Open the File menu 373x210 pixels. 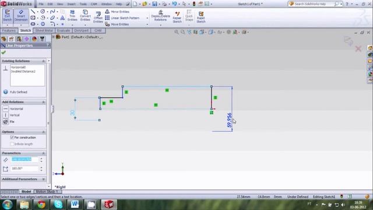(x=41, y=4)
